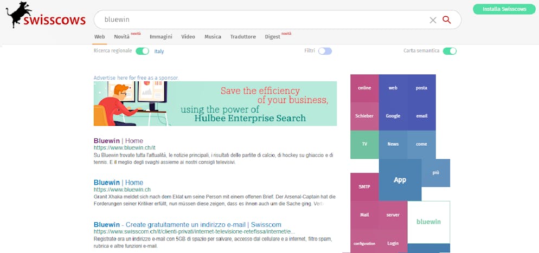539x253 pixels.
Task: Switch to Video tab
Action: click(x=188, y=37)
